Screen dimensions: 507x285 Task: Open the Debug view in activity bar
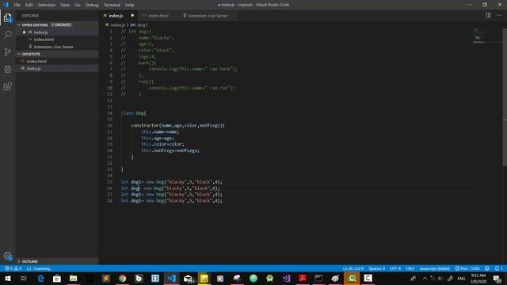[7, 69]
